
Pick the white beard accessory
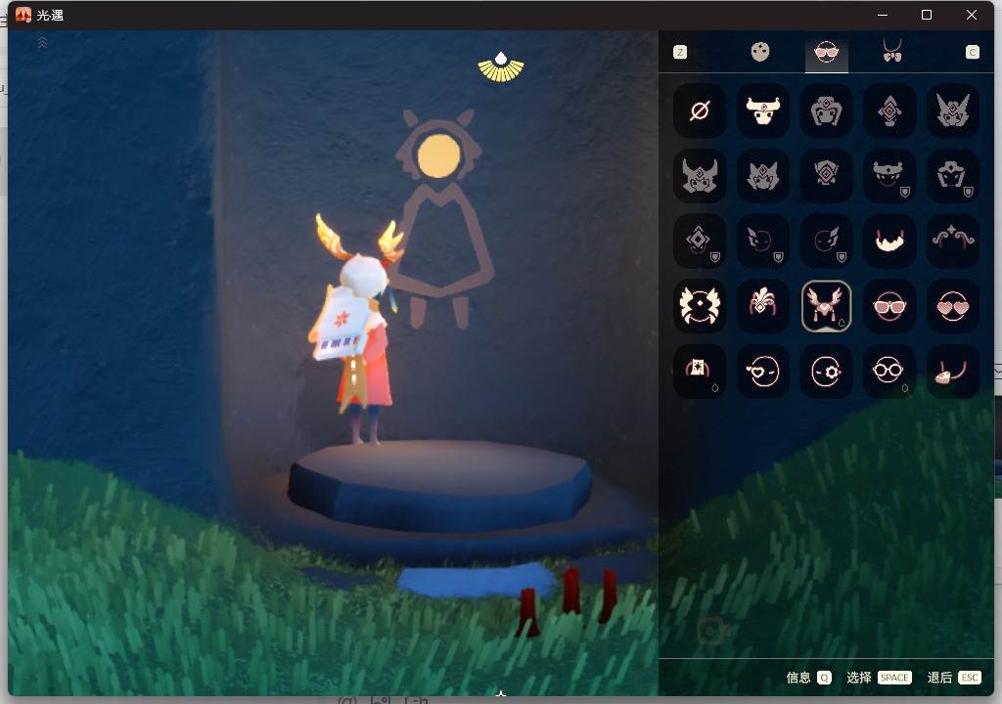click(889, 242)
